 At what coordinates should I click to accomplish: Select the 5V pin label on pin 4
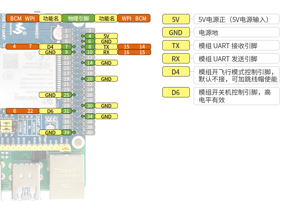click(106, 36)
